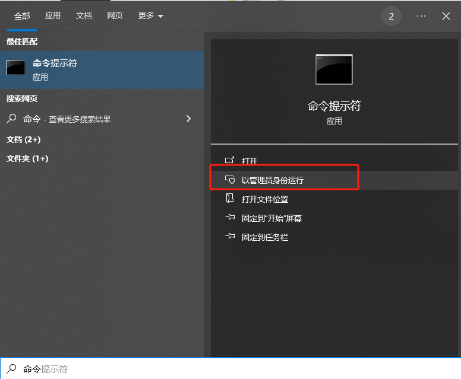Image resolution: width=461 pixels, height=379 pixels.
Task: Switch to the 全部 tab
Action: point(22,16)
